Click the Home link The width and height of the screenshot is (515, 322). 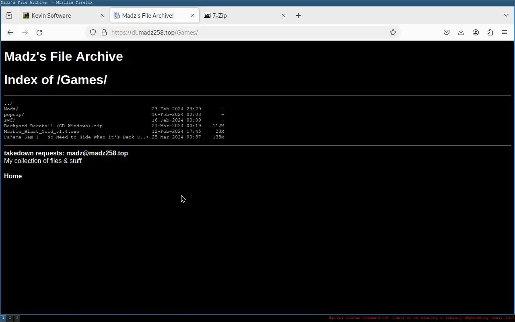coord(13,176)
